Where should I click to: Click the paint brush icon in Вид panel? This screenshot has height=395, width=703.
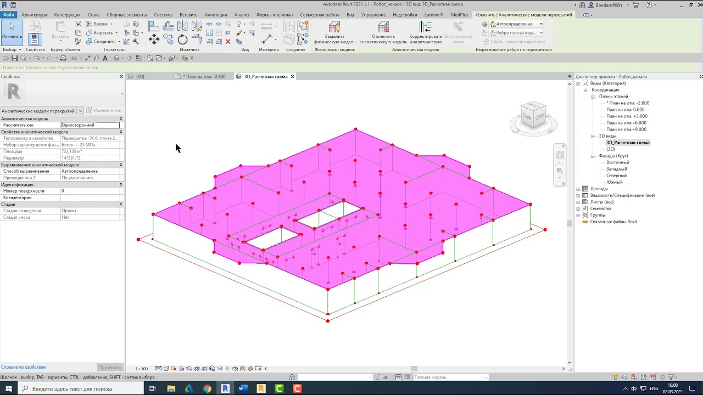coord(238,33)
